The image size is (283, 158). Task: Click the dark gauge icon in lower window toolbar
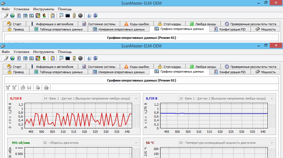point(80,58)
